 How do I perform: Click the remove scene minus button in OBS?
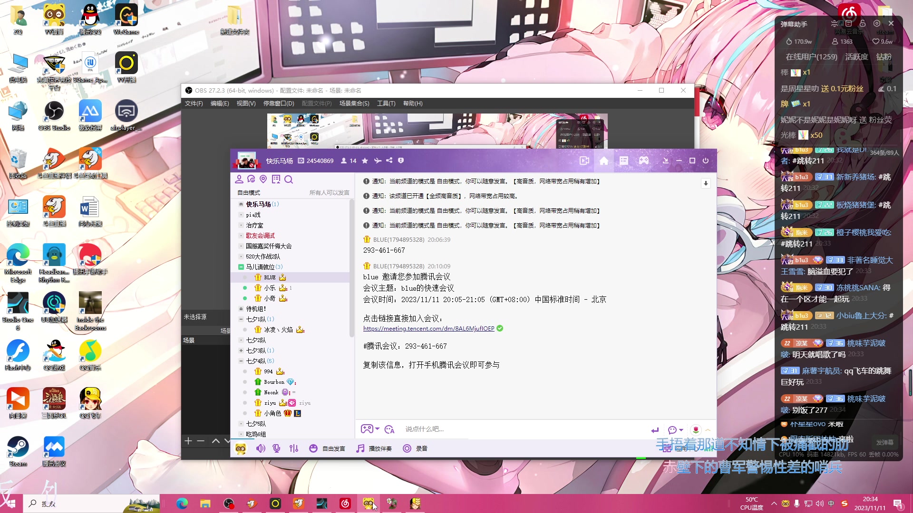point(201,441)
